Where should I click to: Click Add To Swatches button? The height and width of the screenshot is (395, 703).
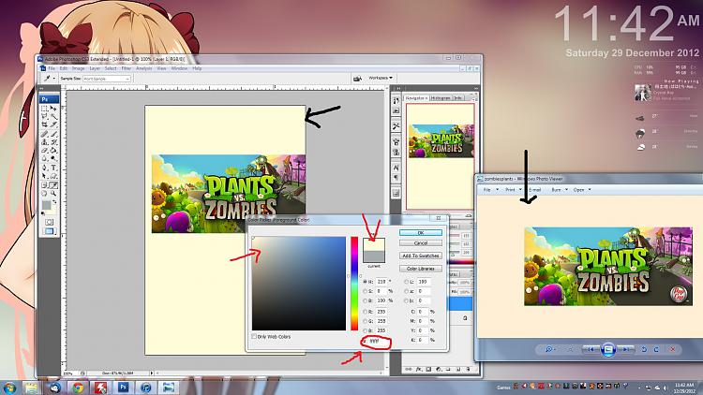tap(421, 256)
